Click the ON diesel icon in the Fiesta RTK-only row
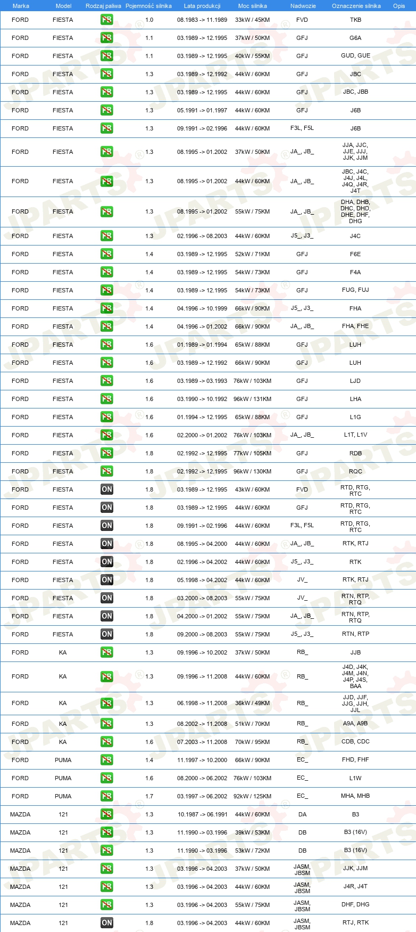 107,562
